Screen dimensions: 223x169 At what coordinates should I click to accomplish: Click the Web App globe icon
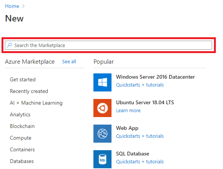(102, 134)
